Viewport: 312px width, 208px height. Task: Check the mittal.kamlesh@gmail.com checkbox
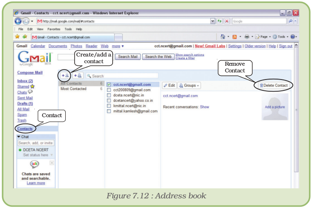pyautogui.click(x=109, y=111)
